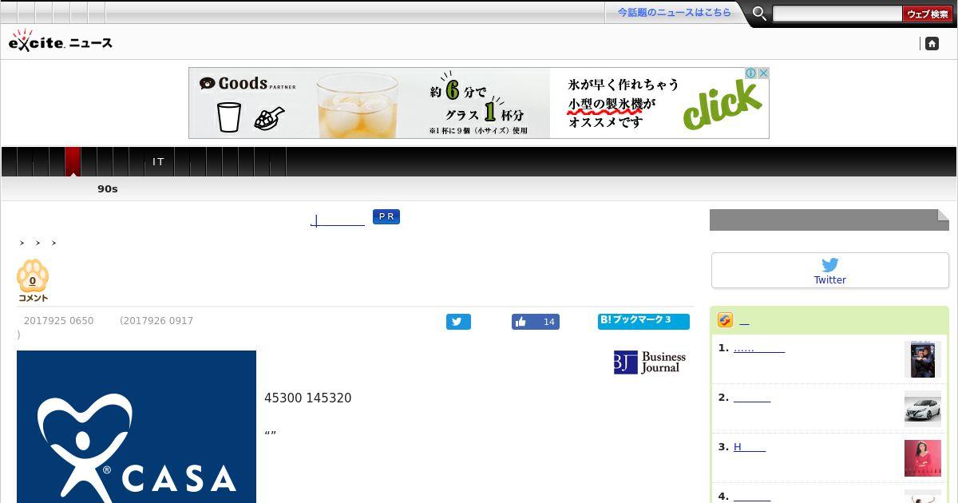The width and height of the screenshot is (958, 503).
Task: Open the ranking link number 2
Action: (752, 398)
